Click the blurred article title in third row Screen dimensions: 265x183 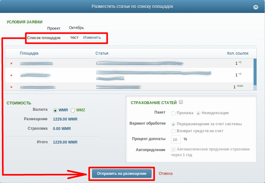click(118, 87)
